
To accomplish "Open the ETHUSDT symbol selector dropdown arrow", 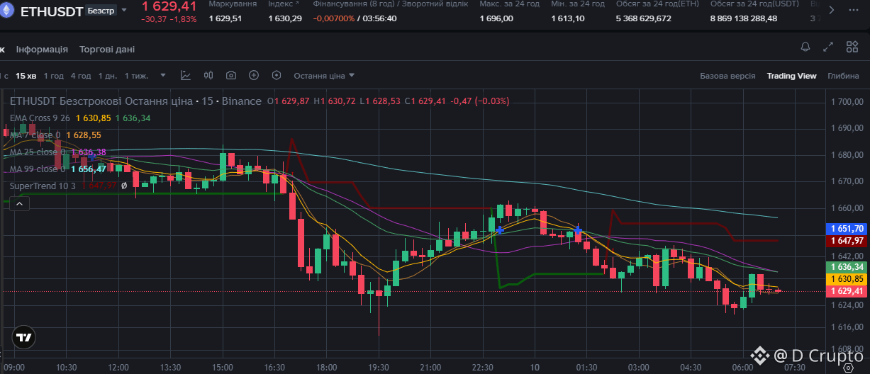I will click(125, 11).
